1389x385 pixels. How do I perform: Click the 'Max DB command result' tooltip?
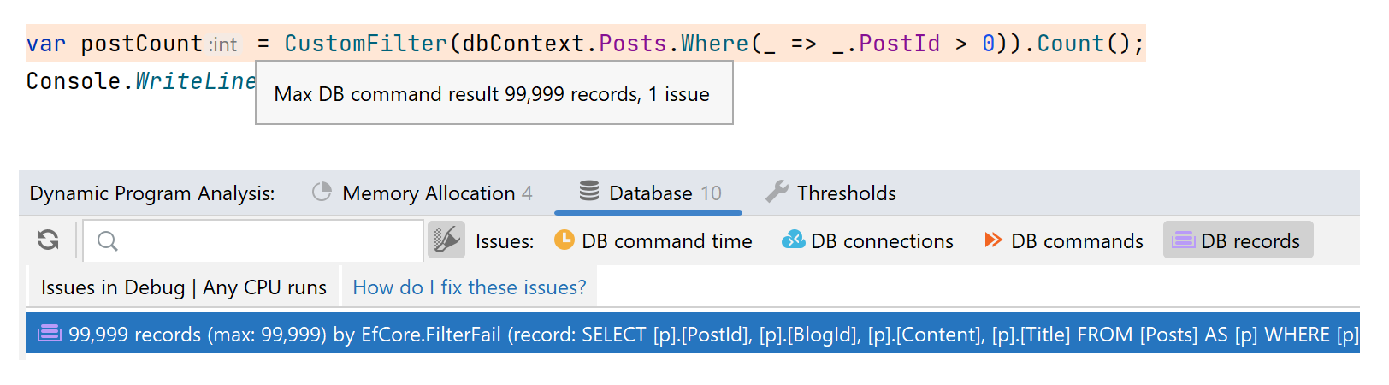click(493, 94)
